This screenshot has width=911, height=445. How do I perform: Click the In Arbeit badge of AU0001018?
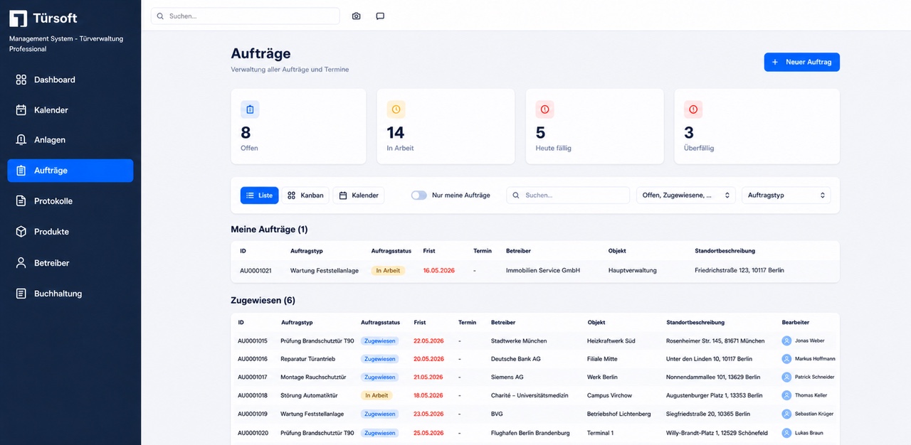click(x=376, y=395)
